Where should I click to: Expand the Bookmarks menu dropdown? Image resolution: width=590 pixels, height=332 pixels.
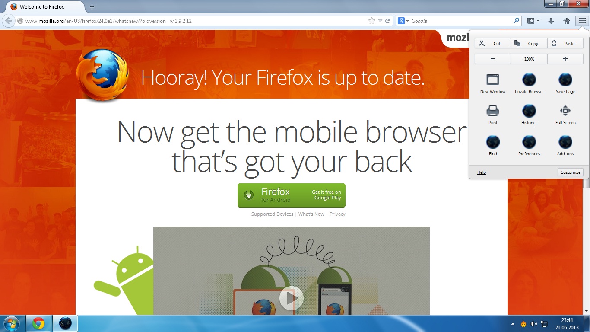tap(534, 21)
